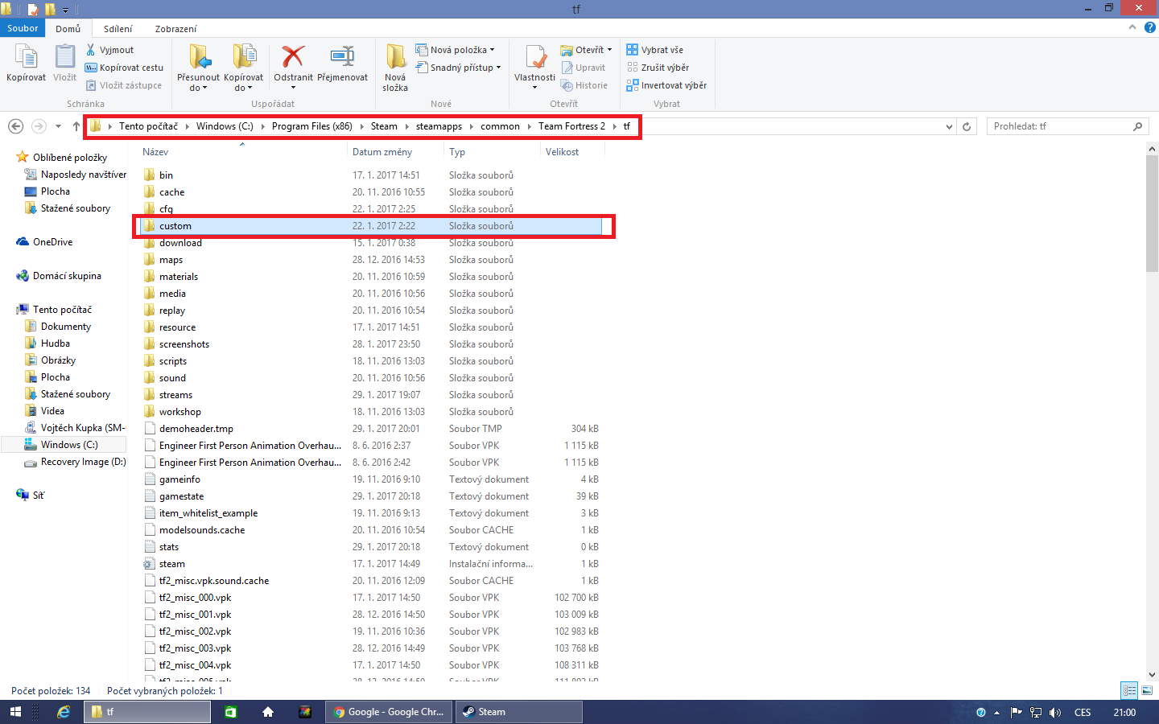The height and width of the screenshot is (724, 1159).
Task: Open the recent locations dropdown arrow
Action: coord(58,126)
